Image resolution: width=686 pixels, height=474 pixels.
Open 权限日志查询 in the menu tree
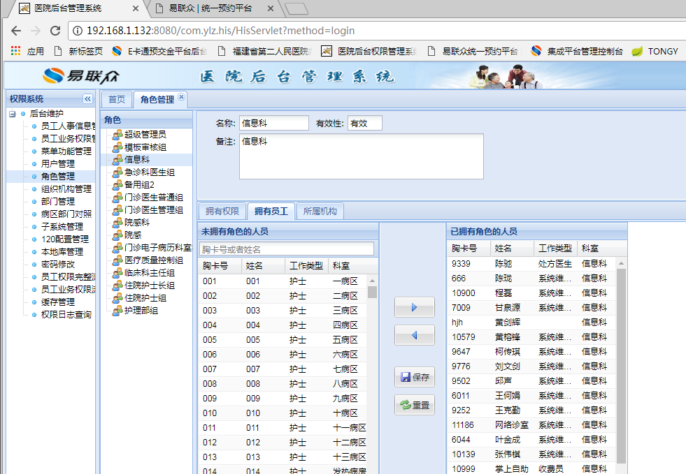(66, 315)
